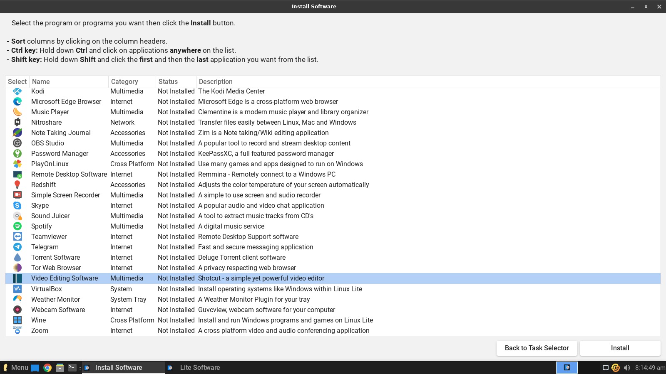Click Back to Task Selector button
Viewport: 666px width, 374px height.
537,348
